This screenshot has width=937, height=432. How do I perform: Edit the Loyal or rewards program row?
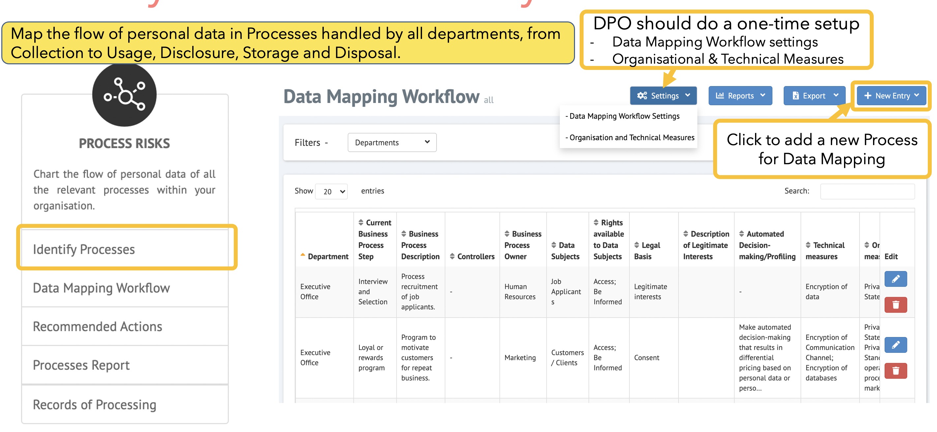coord(895,345)
